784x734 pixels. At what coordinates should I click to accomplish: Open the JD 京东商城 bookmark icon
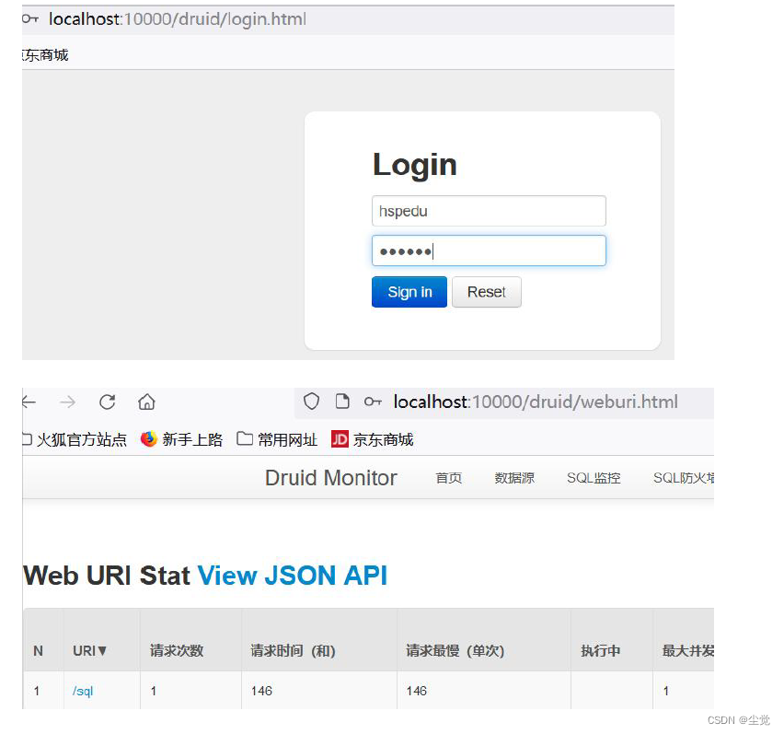(x=340, y=439)
